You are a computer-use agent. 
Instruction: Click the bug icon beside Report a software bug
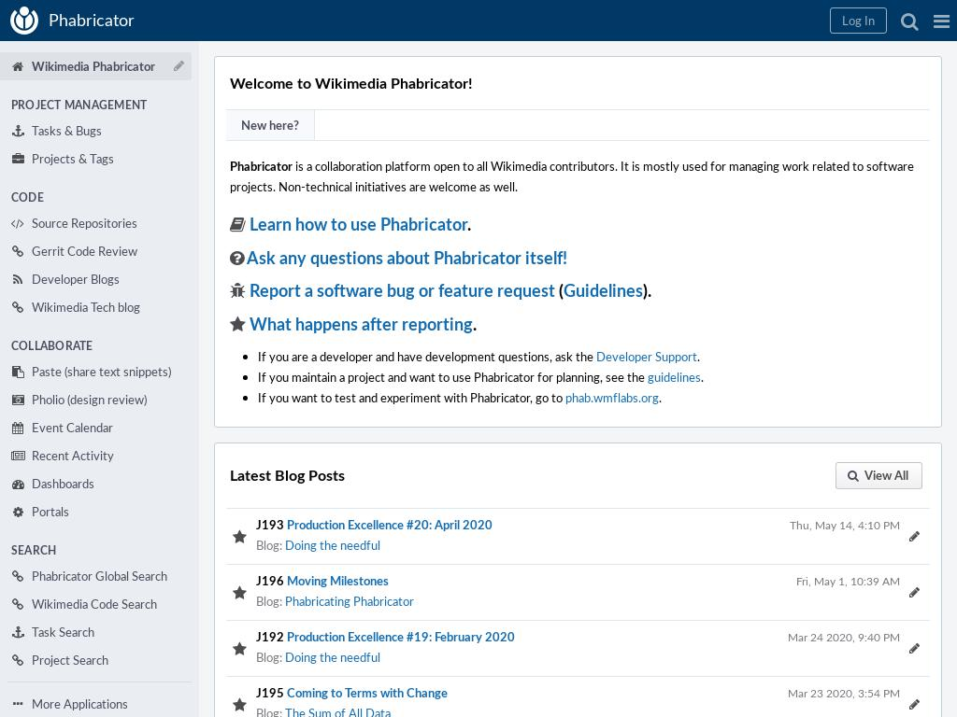coord(237,291)
